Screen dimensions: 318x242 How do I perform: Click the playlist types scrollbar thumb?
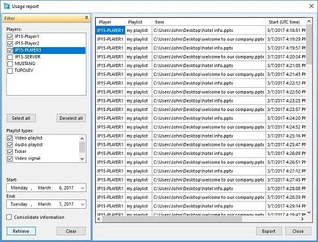pos(82,147)
